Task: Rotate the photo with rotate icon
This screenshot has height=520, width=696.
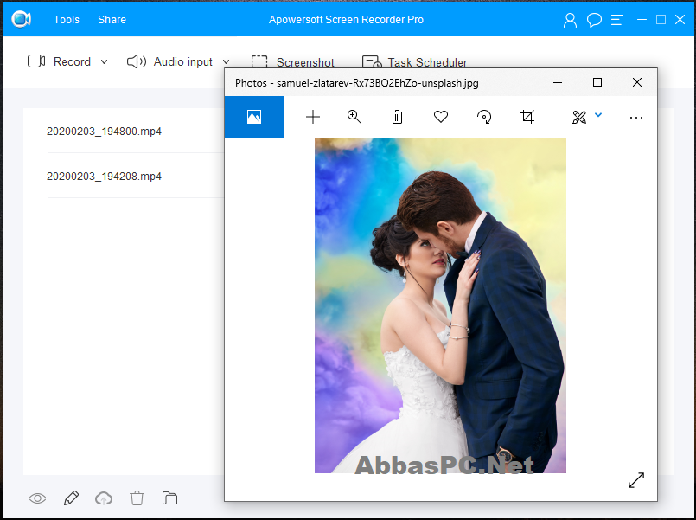Action: (x=484, y=117)
